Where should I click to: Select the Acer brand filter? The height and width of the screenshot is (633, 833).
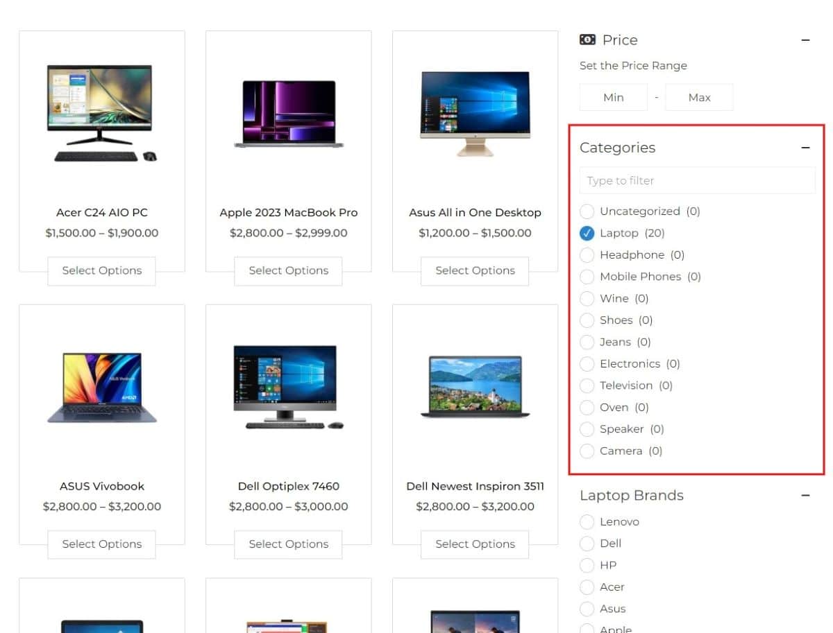[x=587, y=587]
